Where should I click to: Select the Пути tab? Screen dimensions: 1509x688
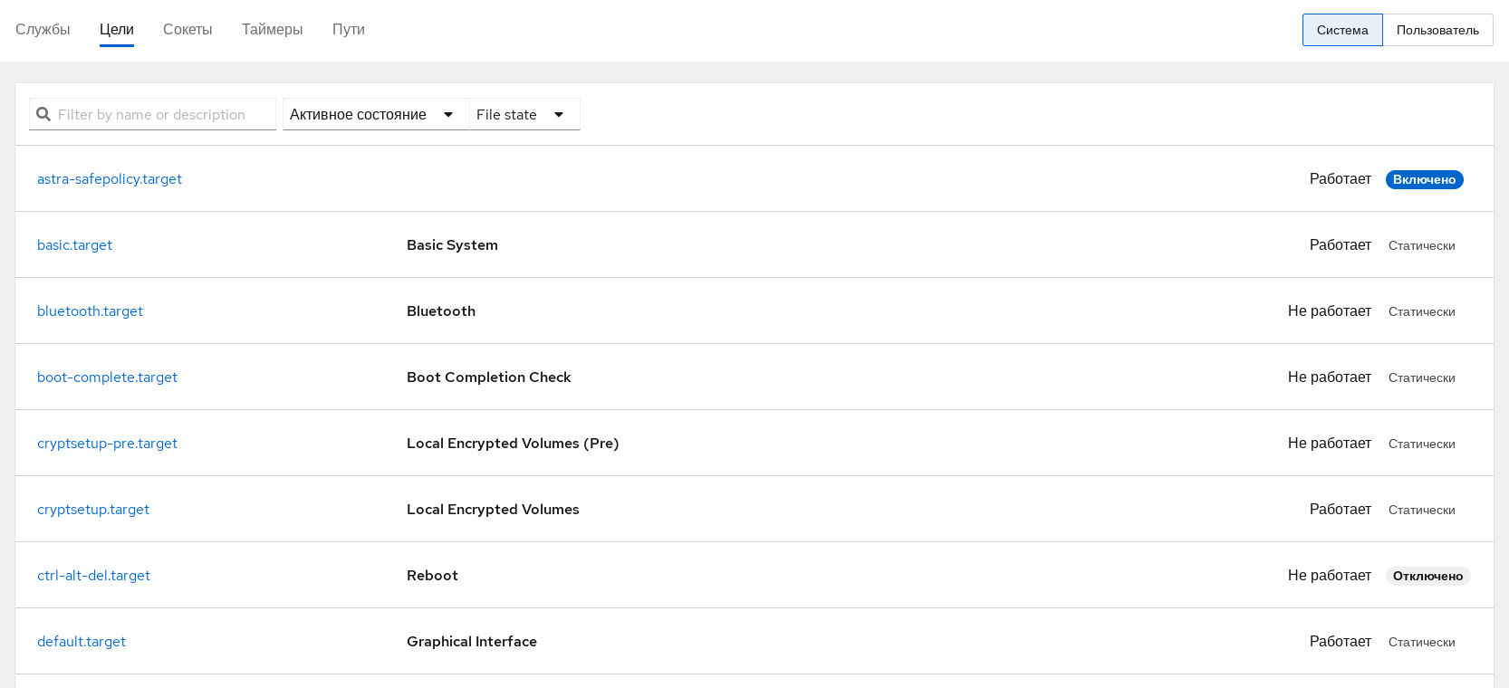coord(348,29)
